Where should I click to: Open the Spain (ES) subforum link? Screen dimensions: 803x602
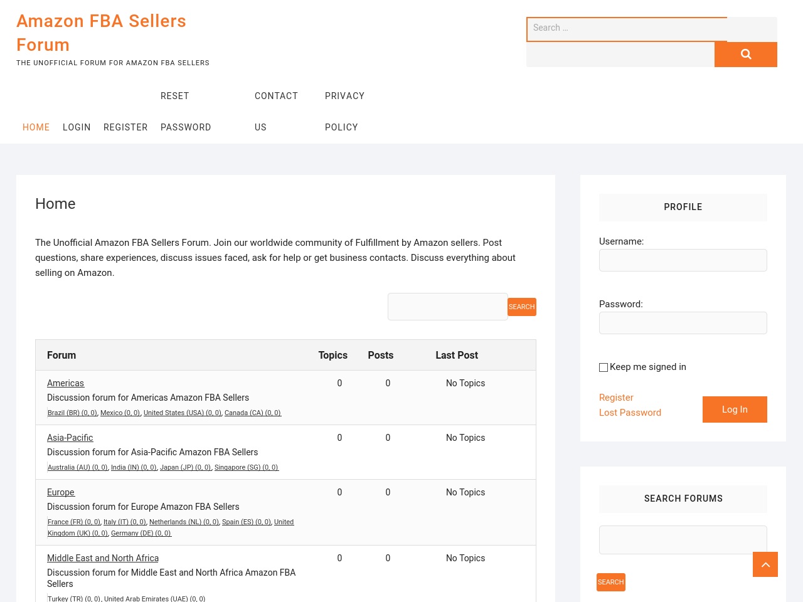click(246, 522)
